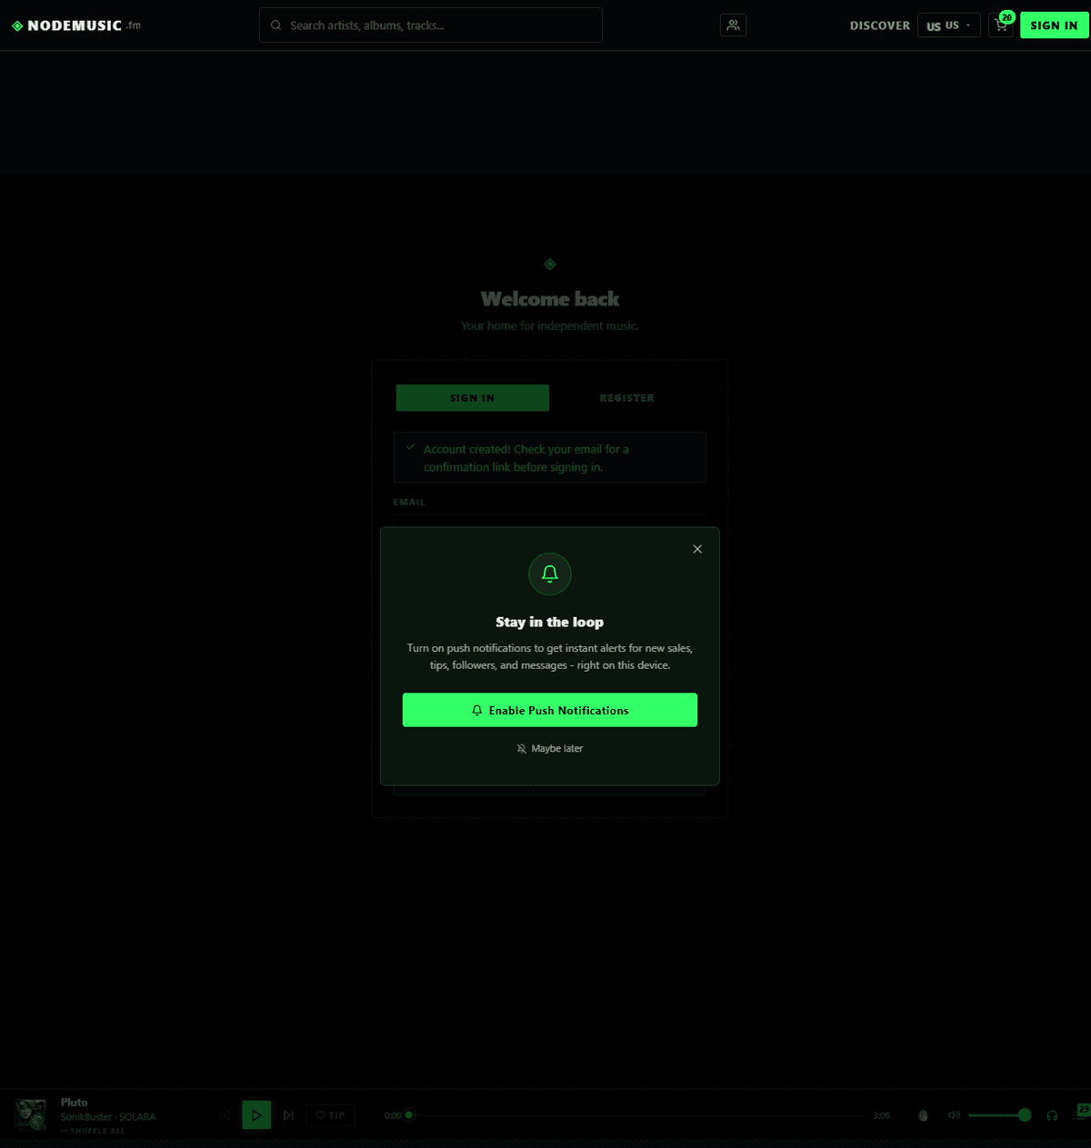The height and width of the screenshot is (1148, 1091).
Task: Click the headphones icon in player
Action: [x=1052, y=1115]
